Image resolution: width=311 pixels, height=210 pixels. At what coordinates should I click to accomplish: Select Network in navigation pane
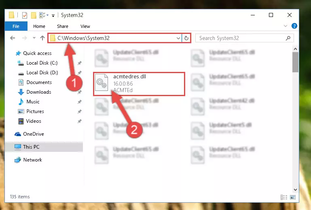point(33,160)
